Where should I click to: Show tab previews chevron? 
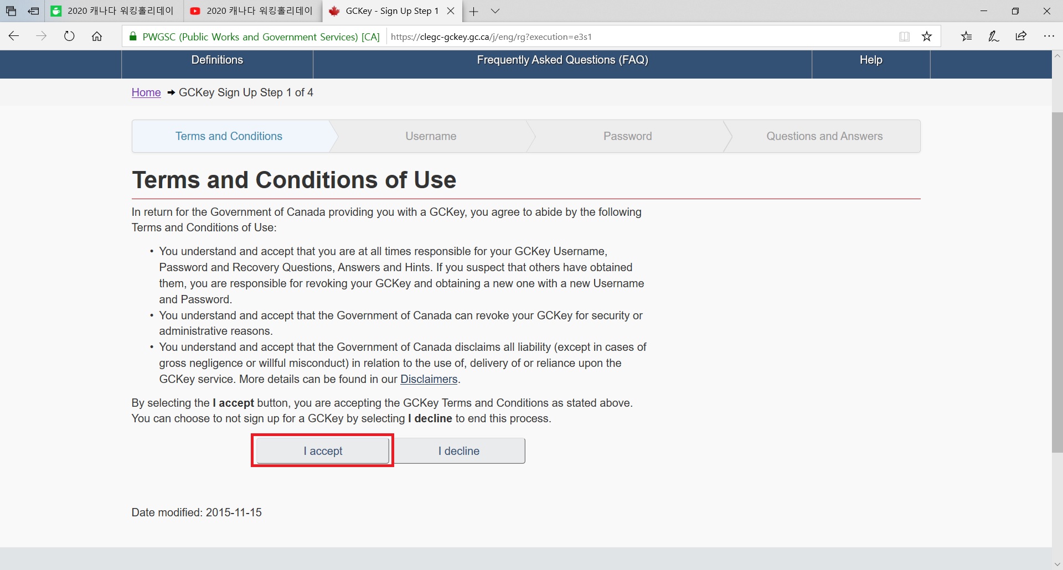point(496,11)
